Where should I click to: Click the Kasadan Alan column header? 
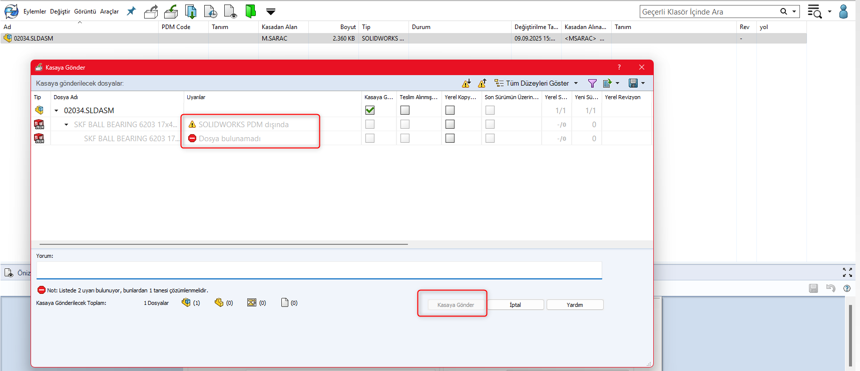click(x=283, y=27)
